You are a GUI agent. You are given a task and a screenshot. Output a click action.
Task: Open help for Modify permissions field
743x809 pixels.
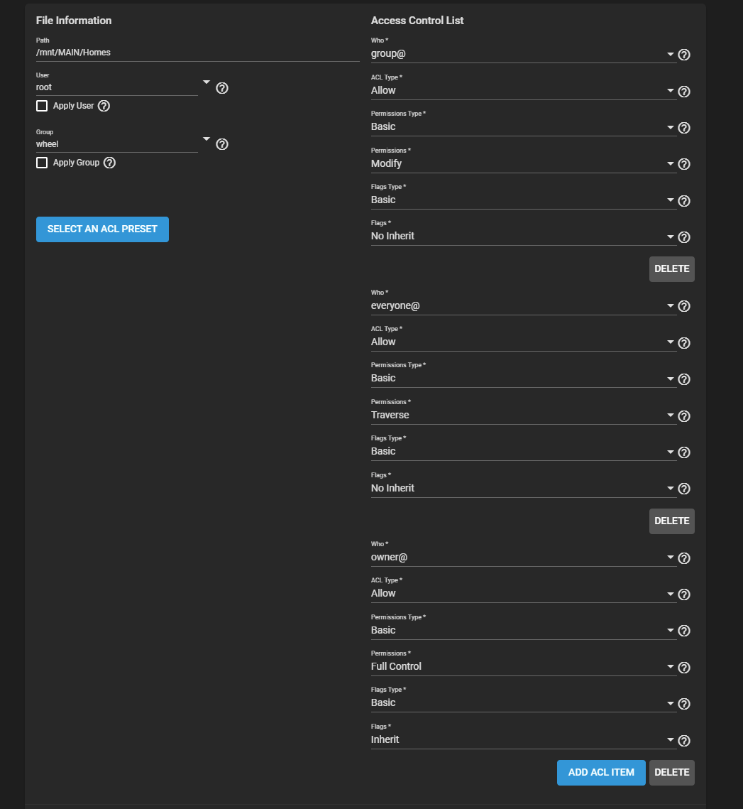pos(684,164)
